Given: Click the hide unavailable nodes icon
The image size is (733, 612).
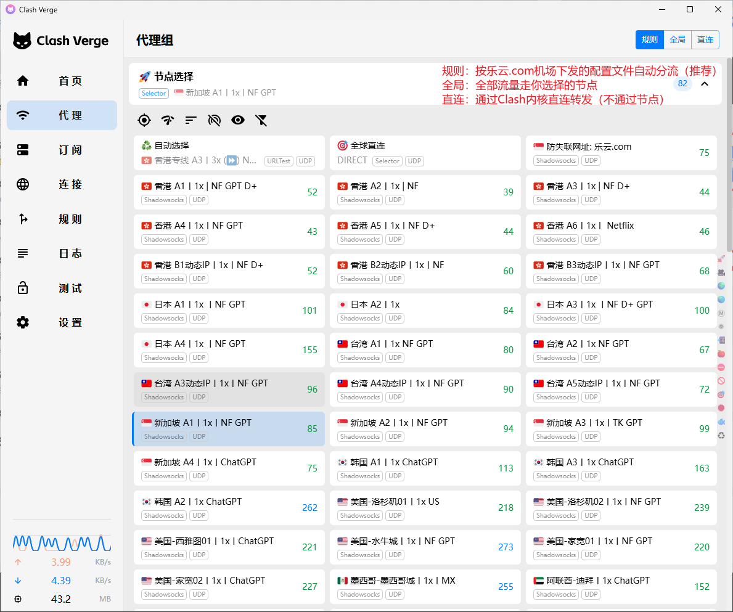Looking at the screenshot, I should pyautogui.click(x=215, y=120).
